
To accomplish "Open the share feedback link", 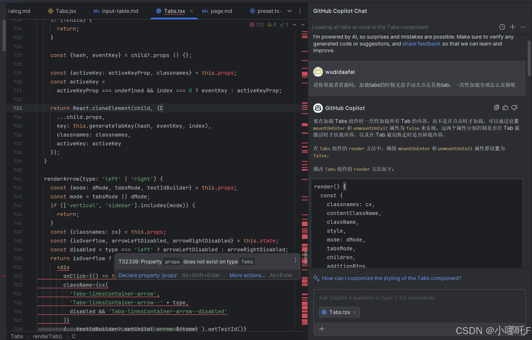I will 421,44.
